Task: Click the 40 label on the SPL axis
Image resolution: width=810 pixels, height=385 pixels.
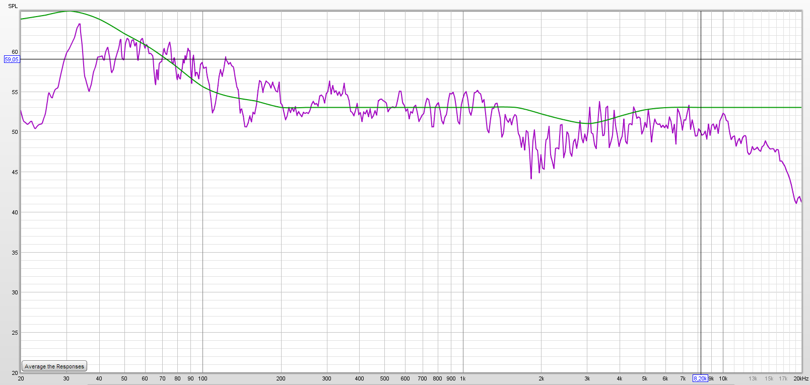Action: tap(15, 212)
